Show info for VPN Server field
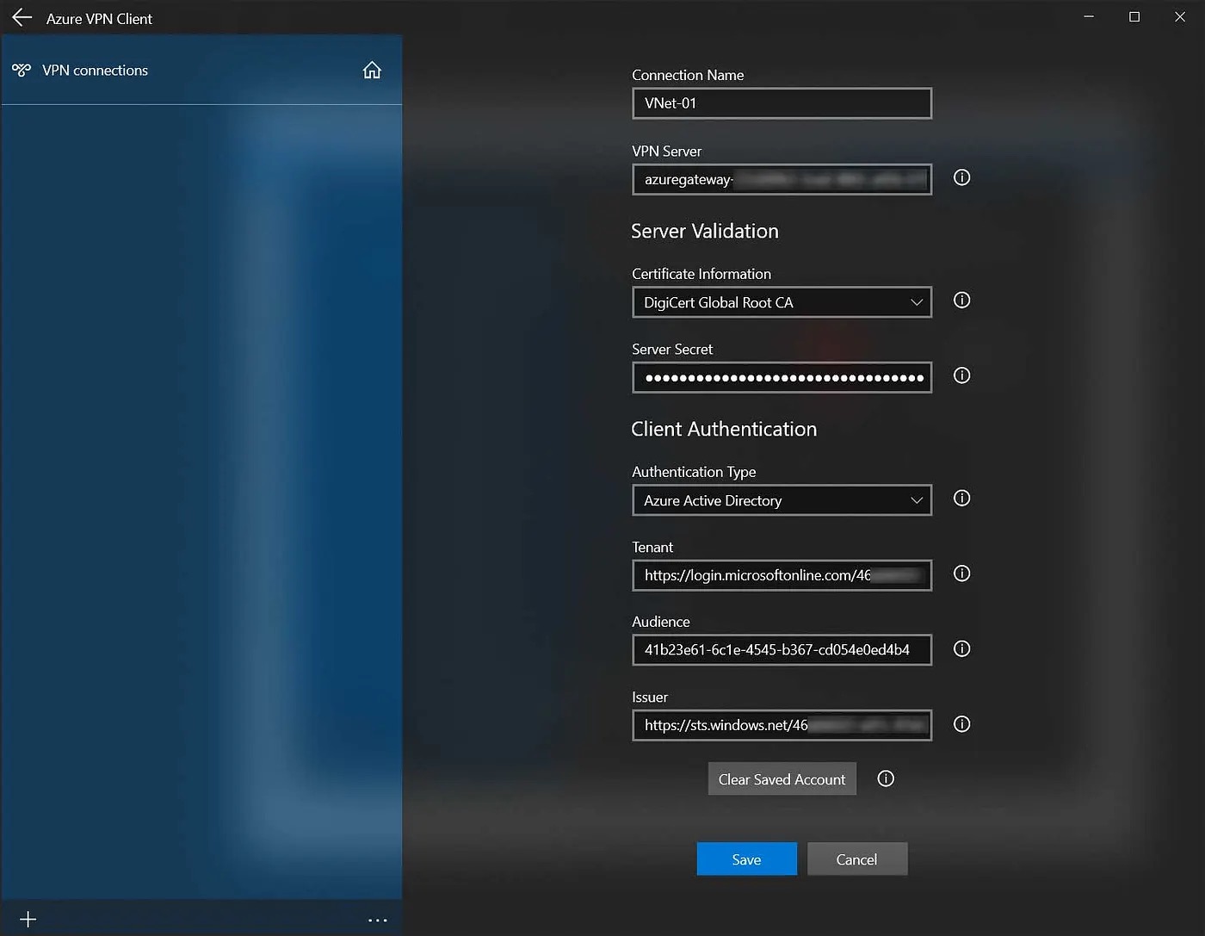 (961, 177)
